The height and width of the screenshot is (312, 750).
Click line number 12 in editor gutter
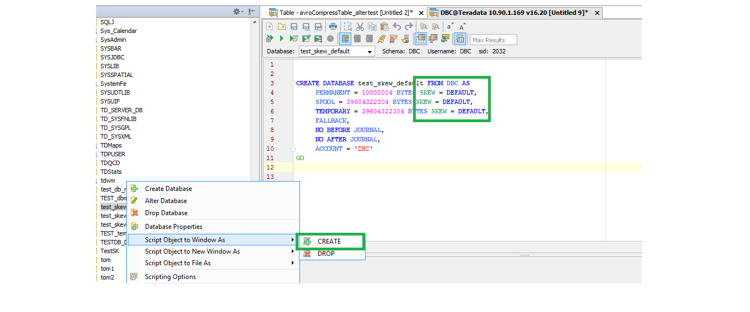pos(270,167)
